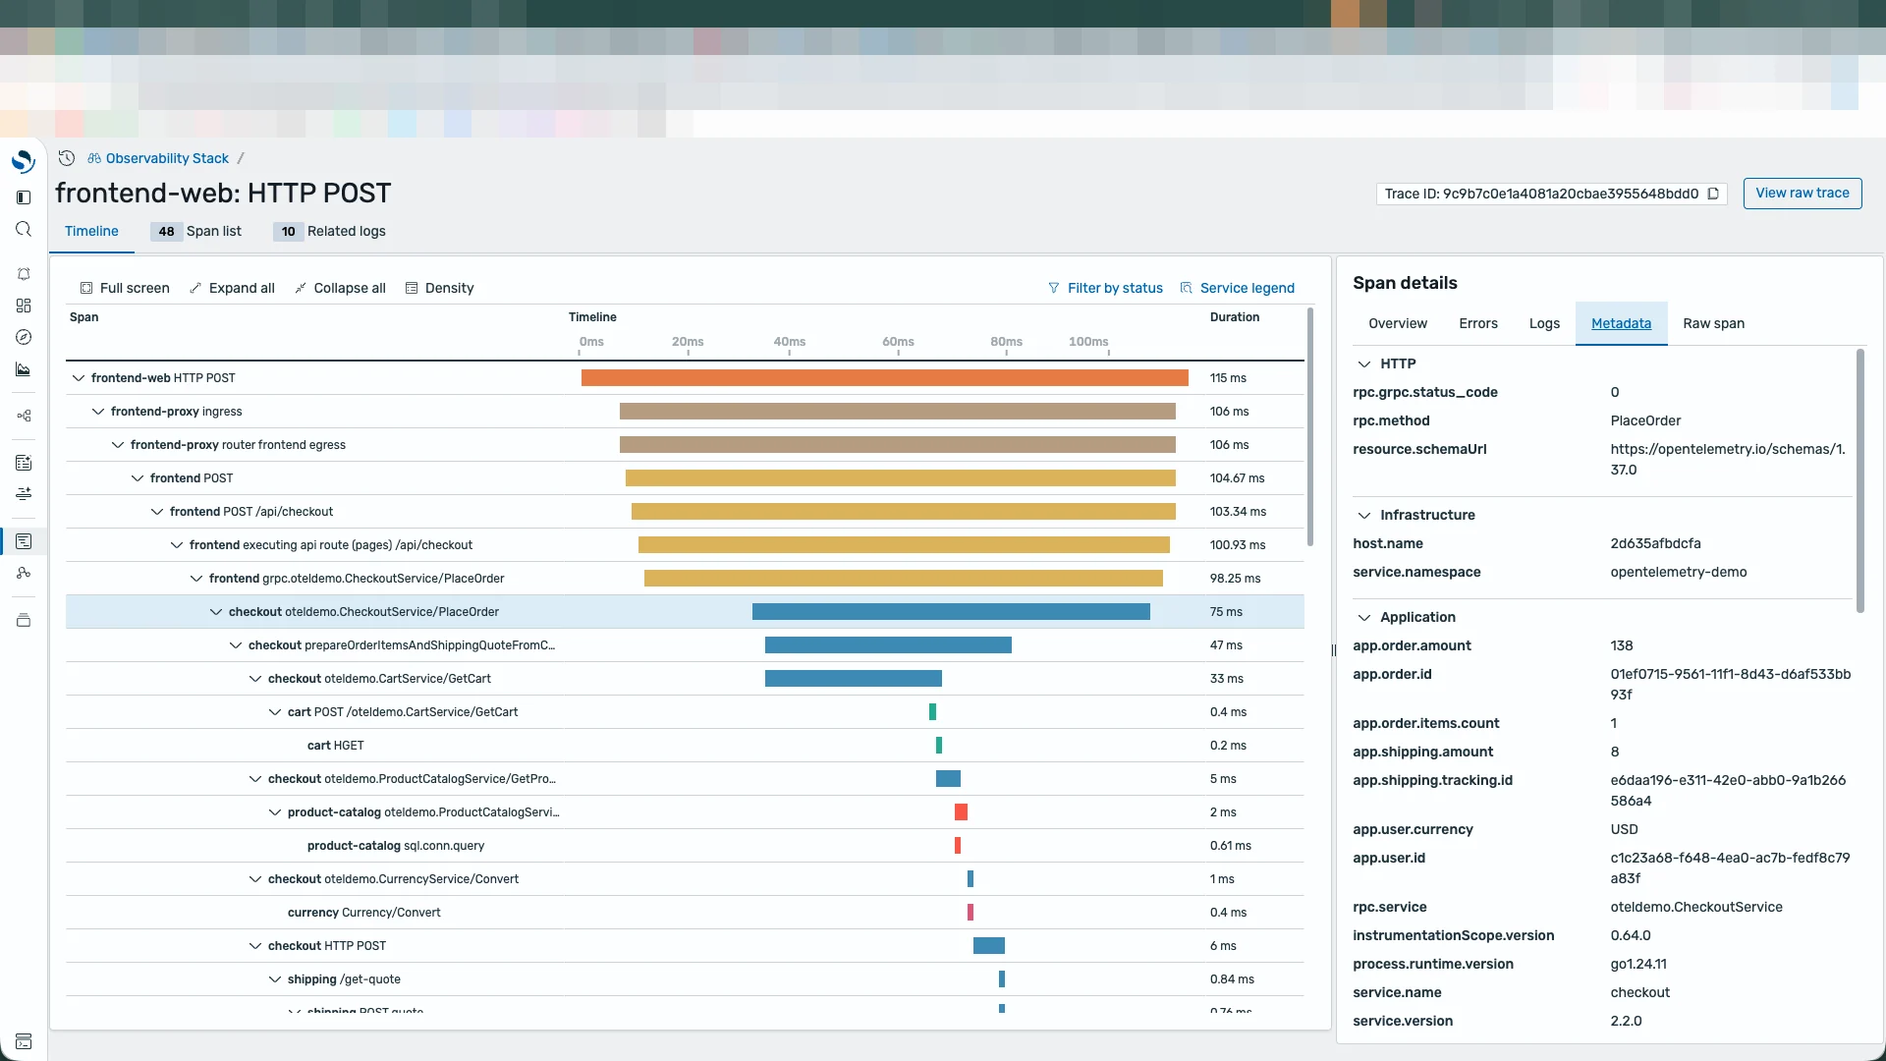Viewport: 1886px width, 1061px height.
Task: Open the dashboards grid icon in the sidebar
Action: 24,306
